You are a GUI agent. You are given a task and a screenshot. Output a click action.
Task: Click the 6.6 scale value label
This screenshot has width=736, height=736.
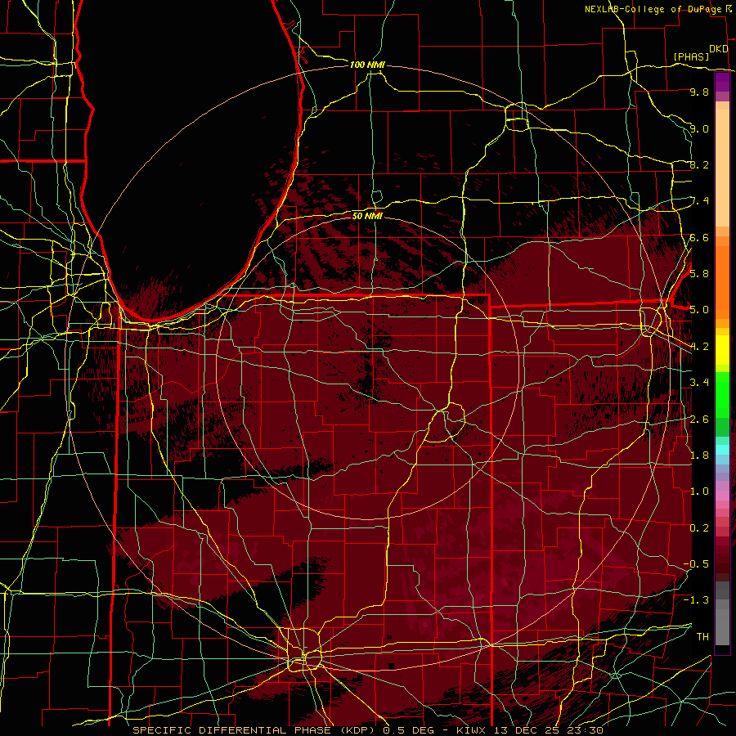(699, 237)
